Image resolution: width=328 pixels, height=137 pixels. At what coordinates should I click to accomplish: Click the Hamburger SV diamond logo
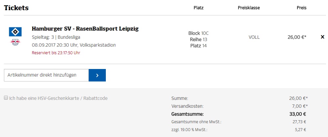click(15, 32)
